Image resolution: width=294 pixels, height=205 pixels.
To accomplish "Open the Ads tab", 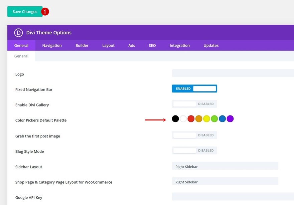I will tap(132, 45).
